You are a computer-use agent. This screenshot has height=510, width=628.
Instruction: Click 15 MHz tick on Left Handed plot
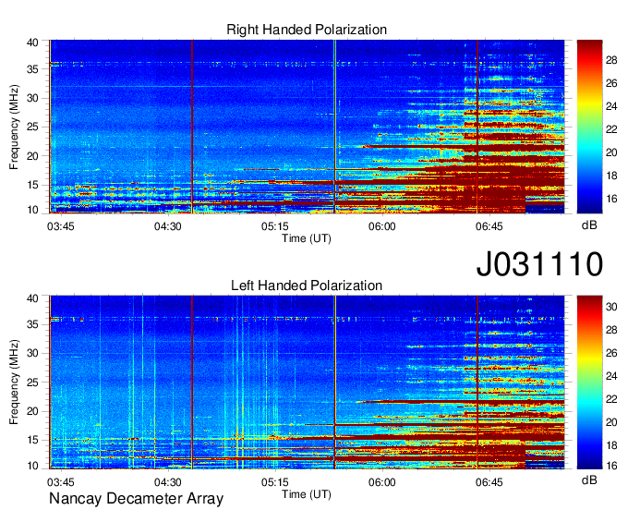(x=32, y=441)
